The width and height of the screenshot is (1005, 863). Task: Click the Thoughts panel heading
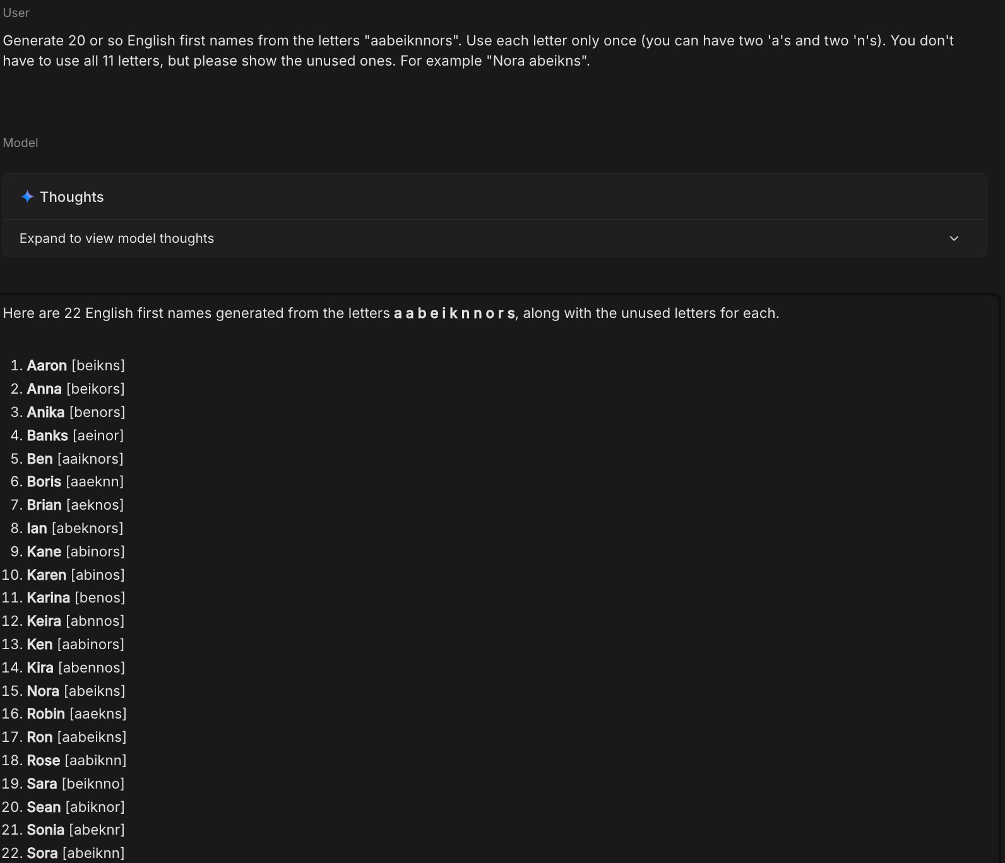click(x=72, y=197)
